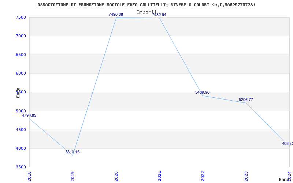Click the y-axis value 4000
The image size is (293, 183).
point(21,148)
